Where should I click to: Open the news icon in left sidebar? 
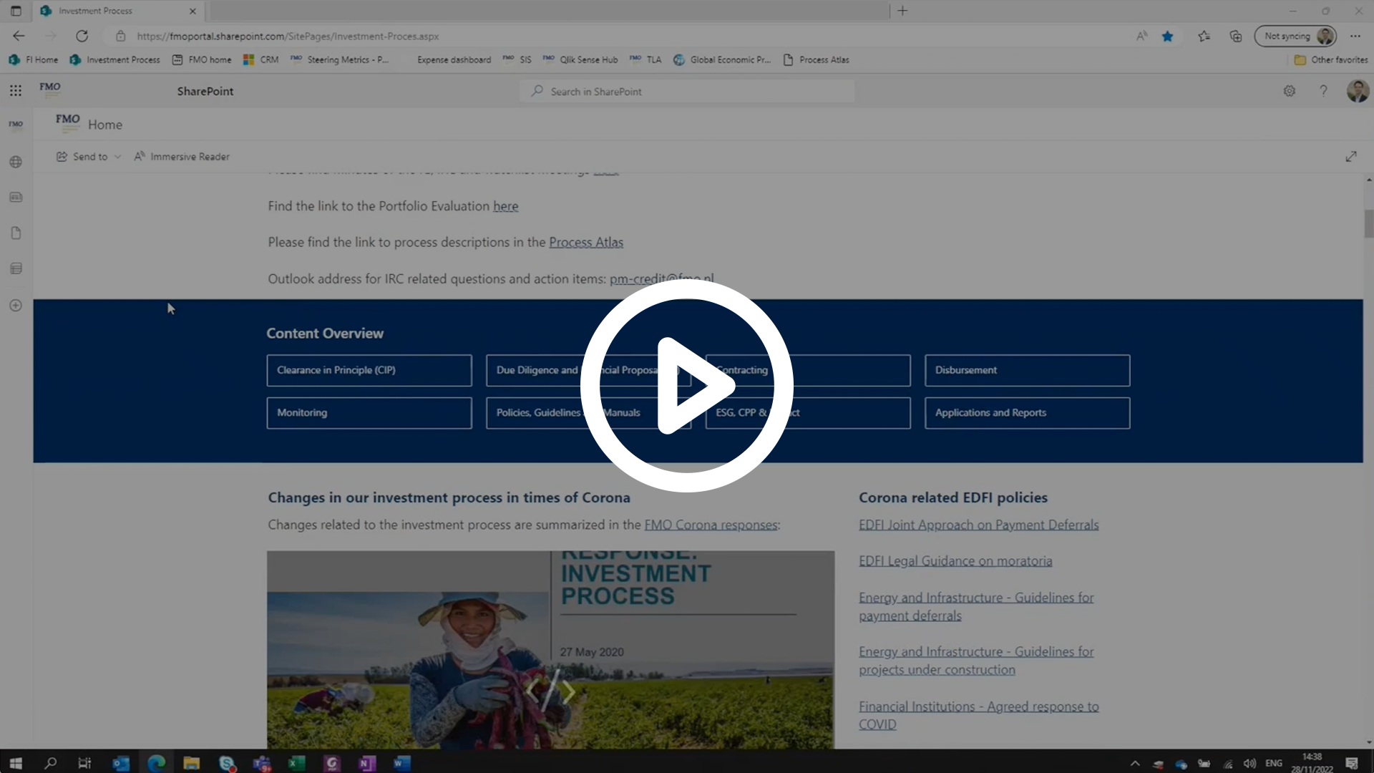tap(16, 198)
